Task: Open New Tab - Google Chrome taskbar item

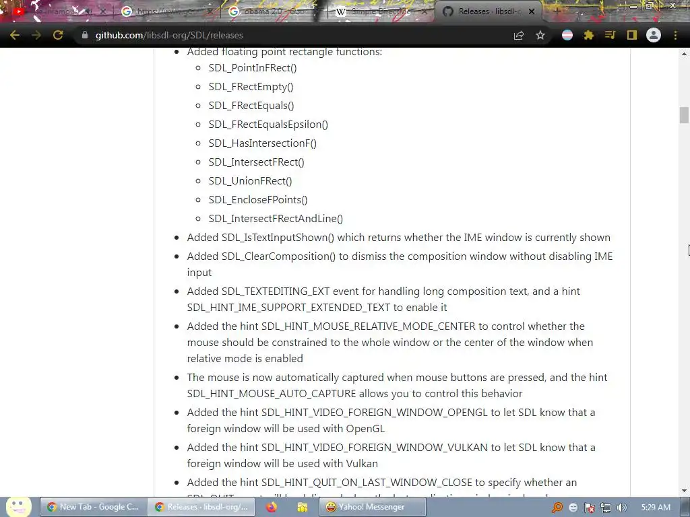Action: coord(93,507)
